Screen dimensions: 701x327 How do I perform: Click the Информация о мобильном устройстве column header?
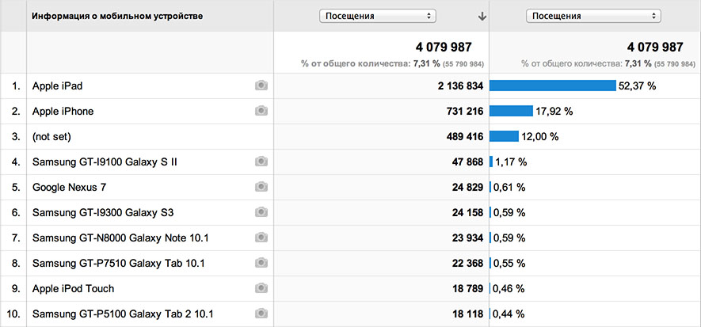click(117, 17)
